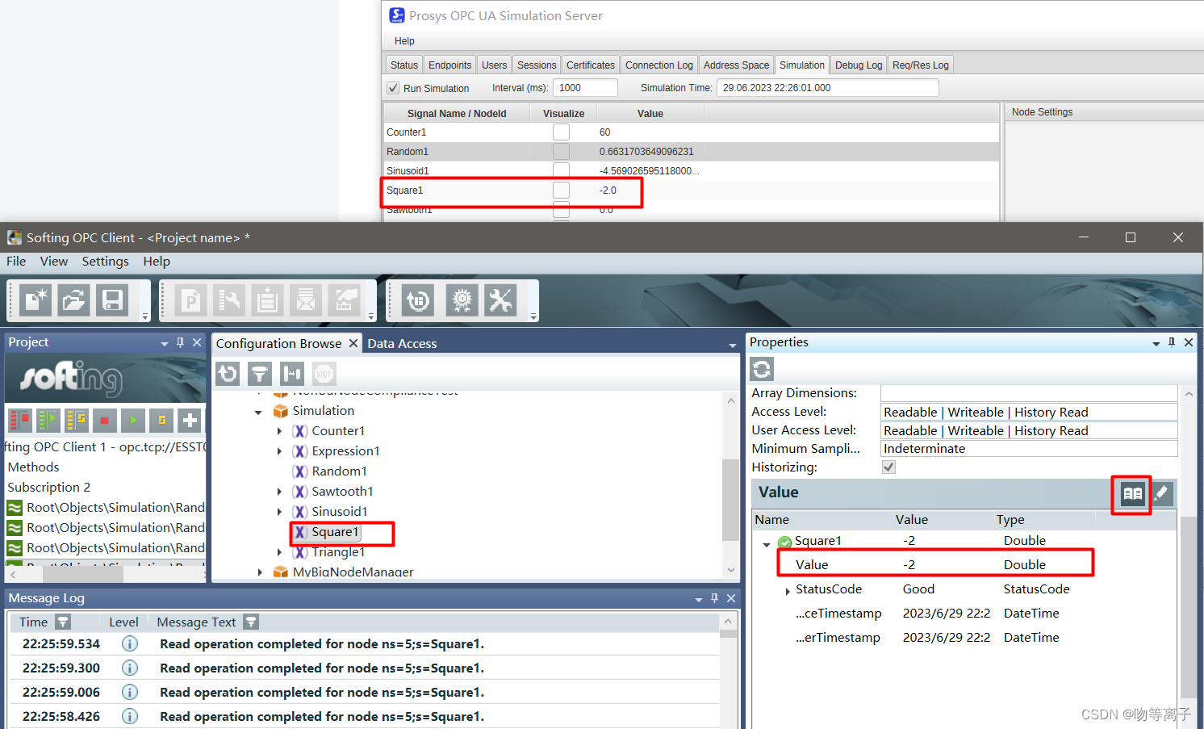Refresh the Properties panel
The width and height of the screenshot is (1204, 729).
(x=762, y=370)
